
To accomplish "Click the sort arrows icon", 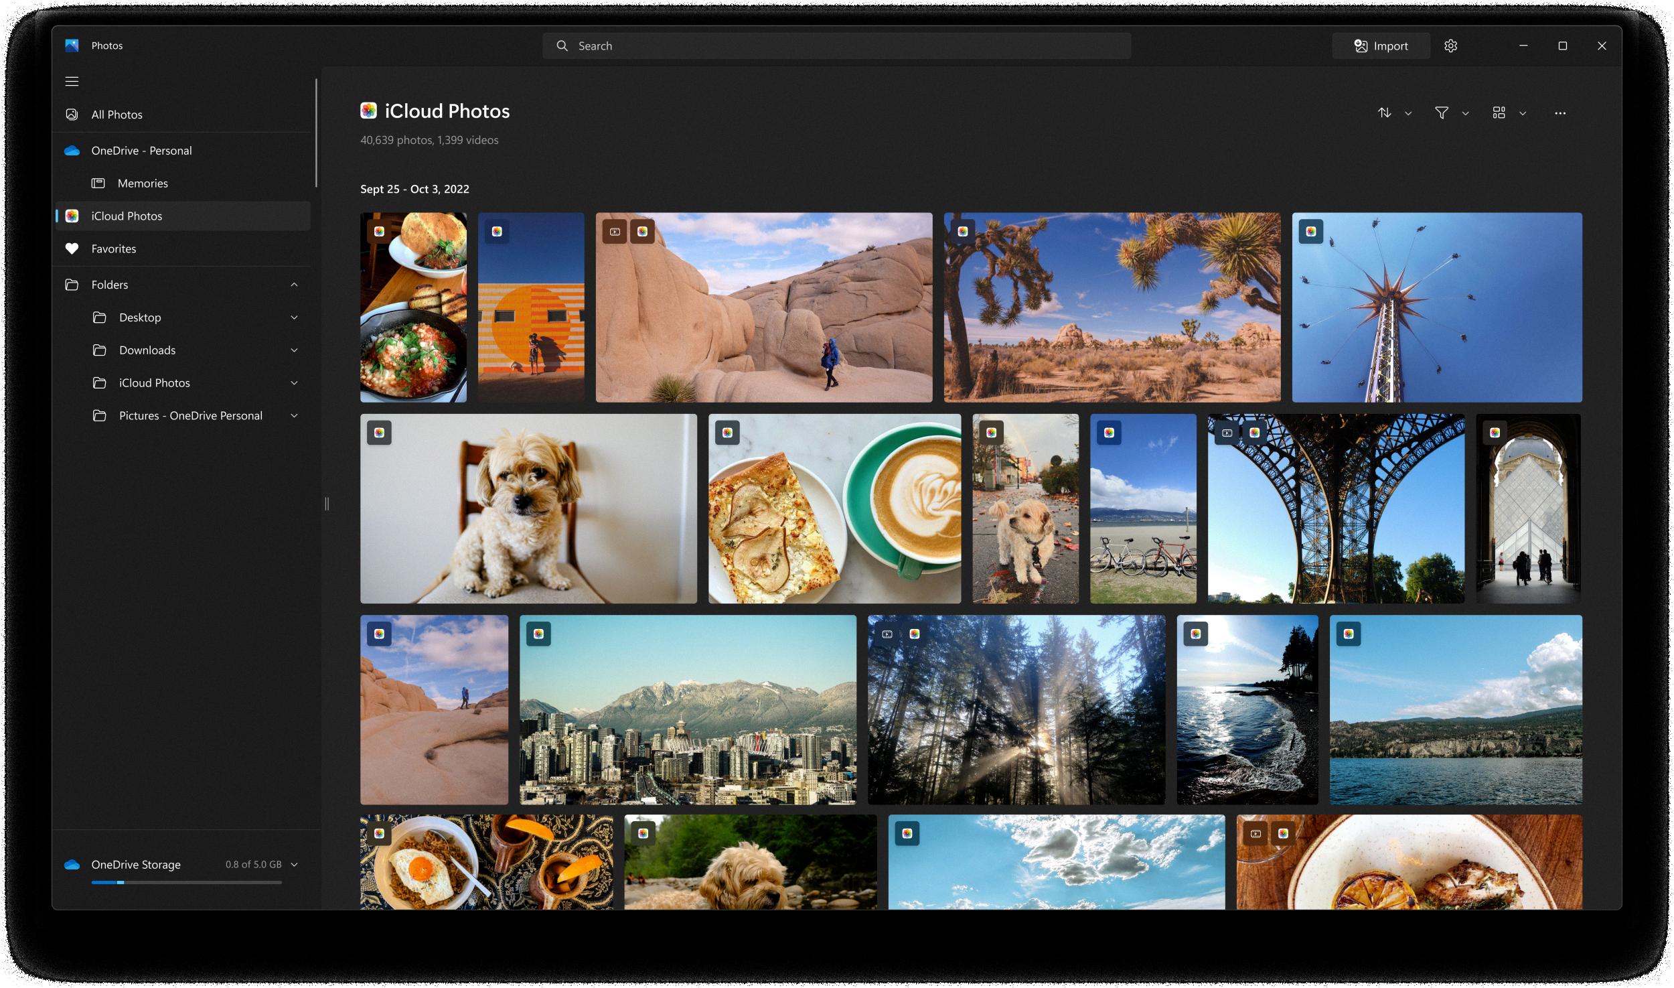I will pyautogui.click(x=1384, y=113).
